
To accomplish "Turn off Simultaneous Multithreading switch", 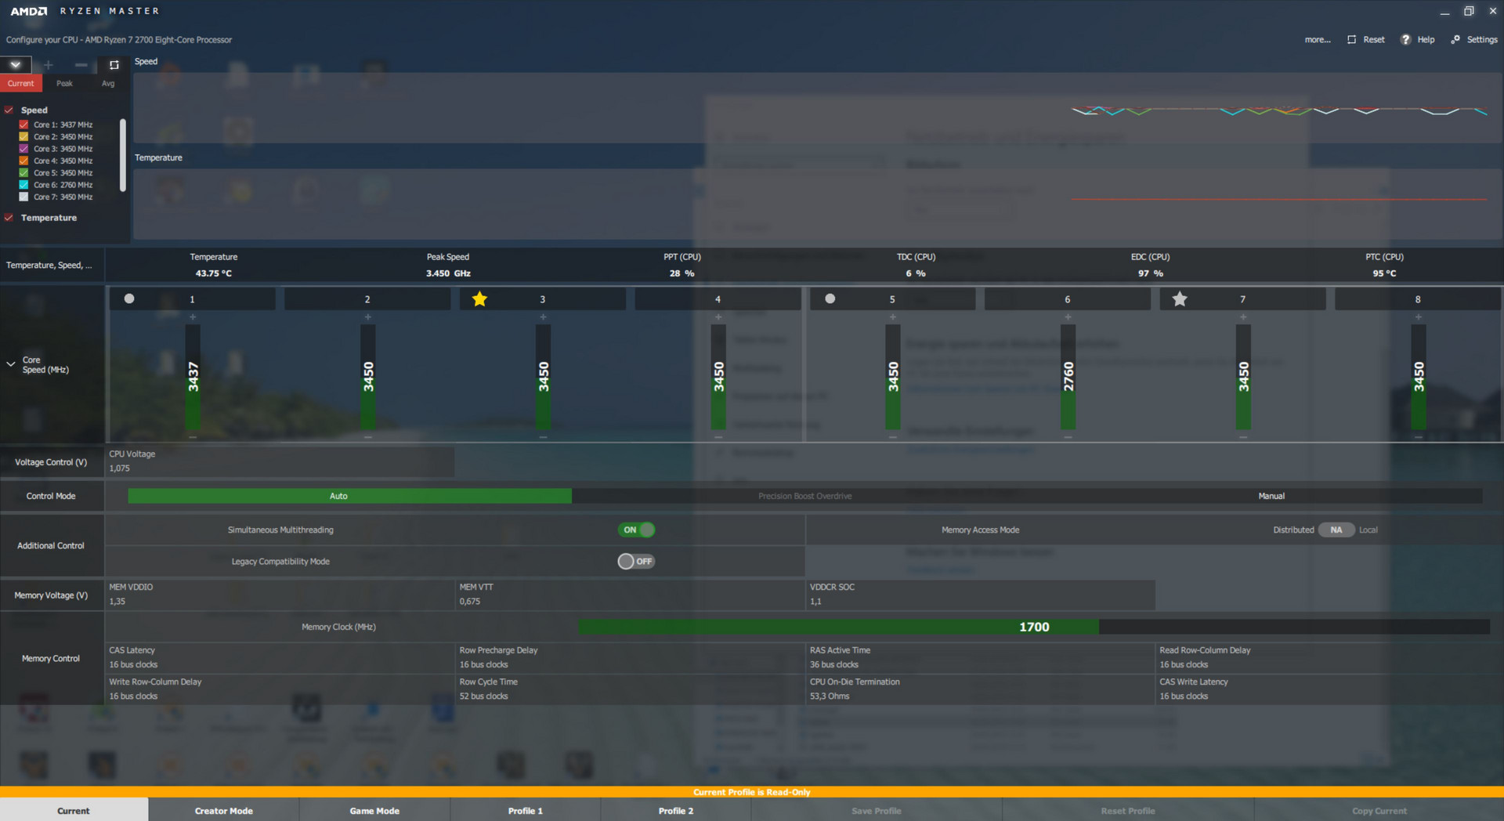I will point(636,530).
